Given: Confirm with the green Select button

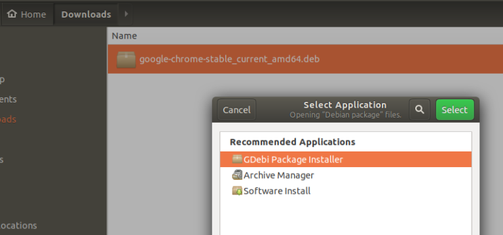Looking at the screenshot, I should coord(455,110).
